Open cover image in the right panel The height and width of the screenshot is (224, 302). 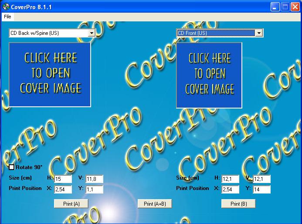(209, 75)
